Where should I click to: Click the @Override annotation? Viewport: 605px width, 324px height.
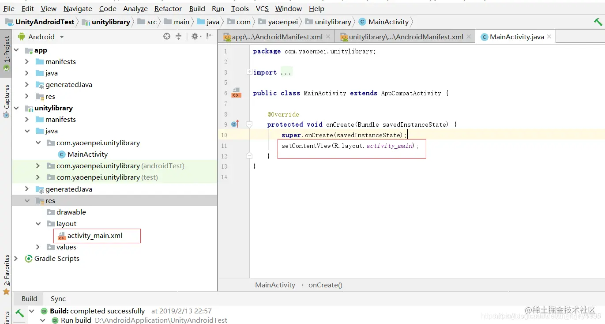point(283,114)
